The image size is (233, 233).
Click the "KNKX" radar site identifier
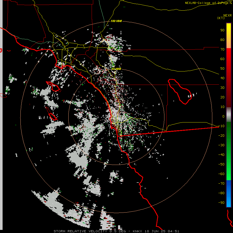(137, 231)
